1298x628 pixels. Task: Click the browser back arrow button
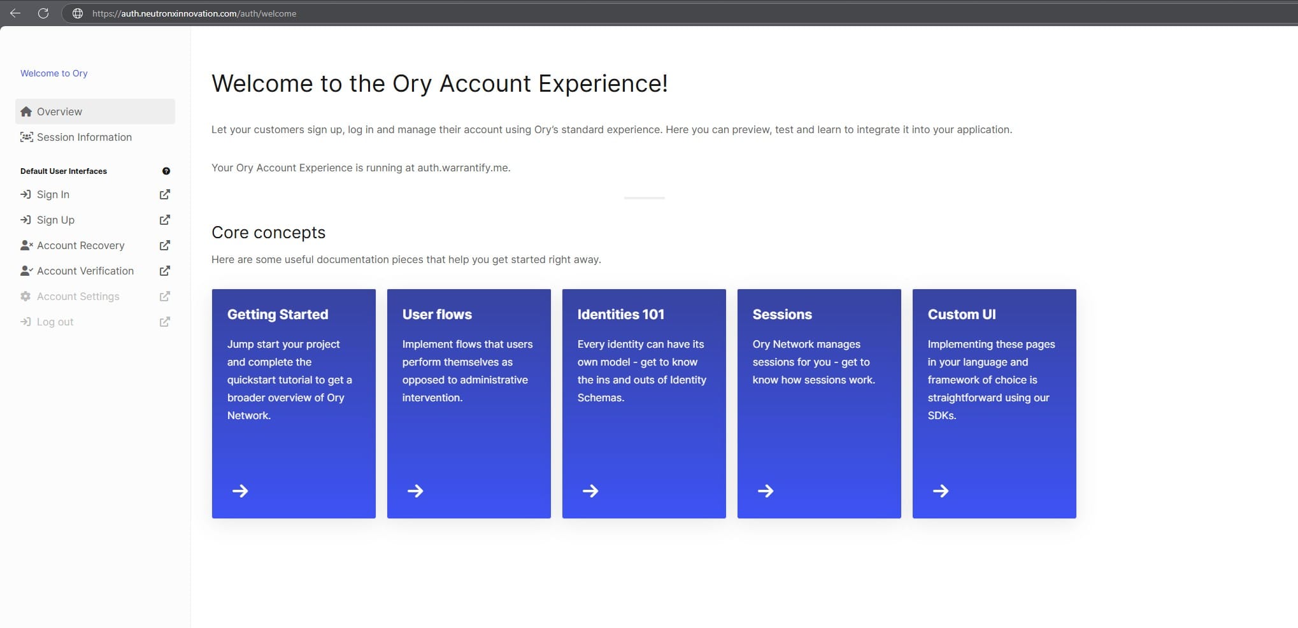(x=15, y=13)
